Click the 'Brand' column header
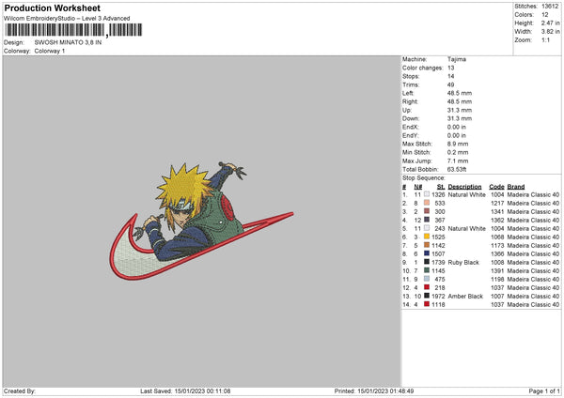The image size is (564, 398). click(516, 187)
